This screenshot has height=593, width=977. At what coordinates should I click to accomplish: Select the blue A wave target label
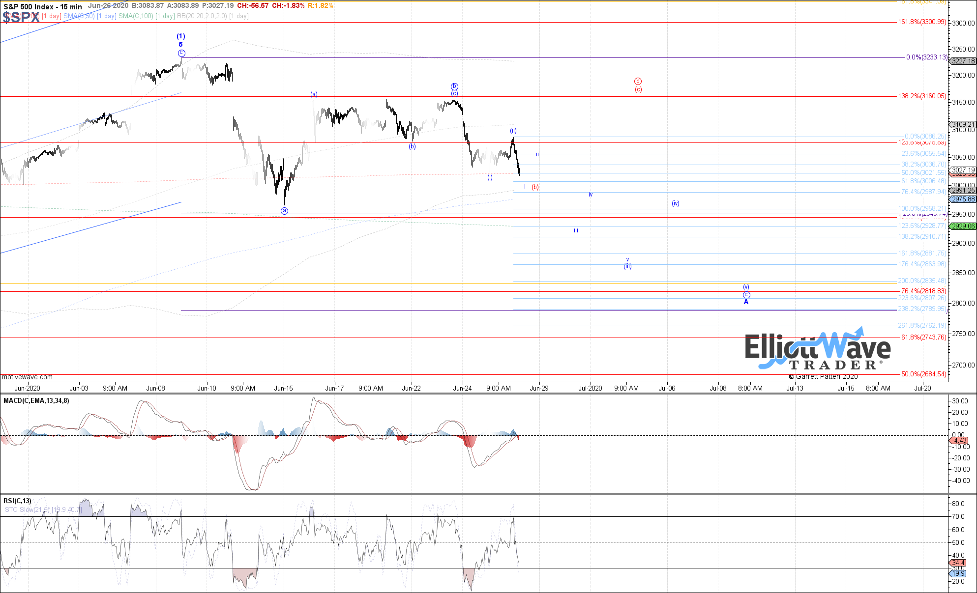tap(746, 302)
